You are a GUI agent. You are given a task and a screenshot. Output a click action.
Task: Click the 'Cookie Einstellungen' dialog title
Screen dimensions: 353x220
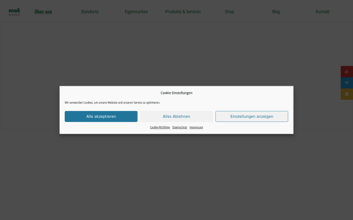point(176,93)
